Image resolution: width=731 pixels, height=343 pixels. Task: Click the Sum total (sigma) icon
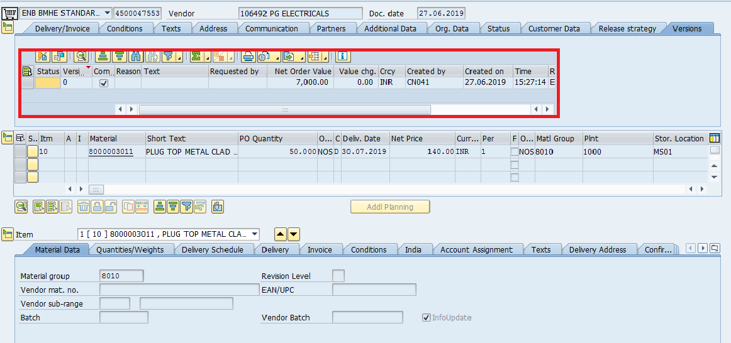click(x=196, y=57)
